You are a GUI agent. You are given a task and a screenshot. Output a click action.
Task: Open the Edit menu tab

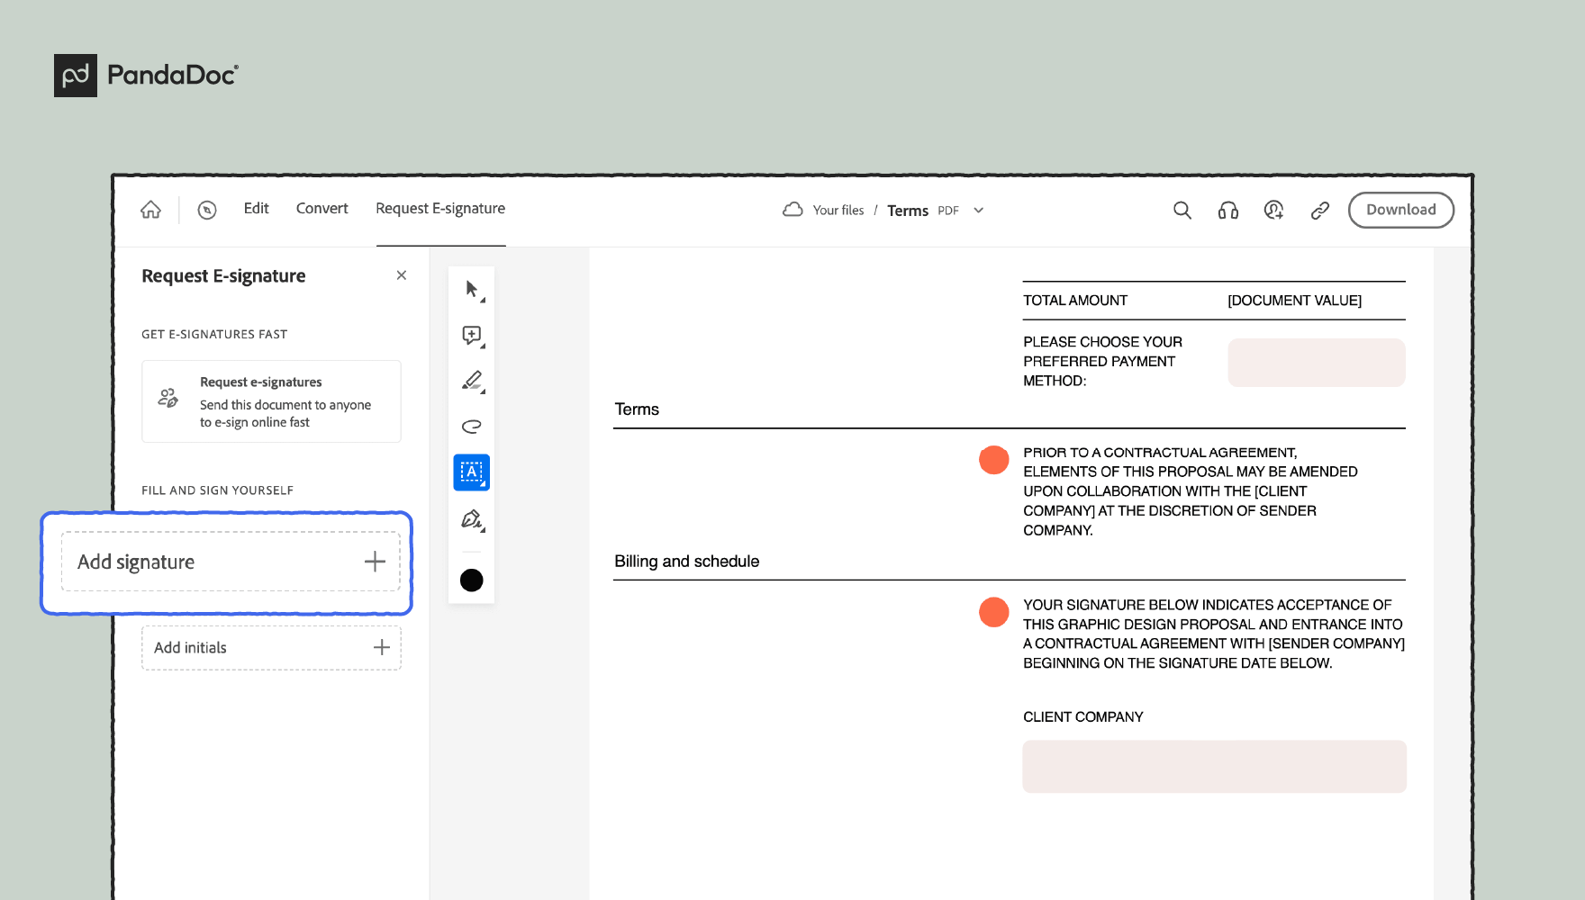coord(256,208)
